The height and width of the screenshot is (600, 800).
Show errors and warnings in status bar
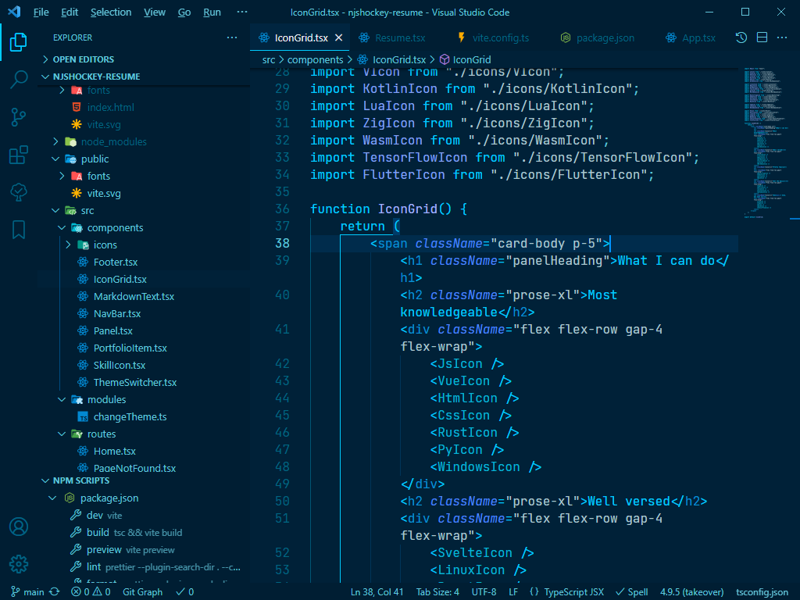click(x=91, y=592)
